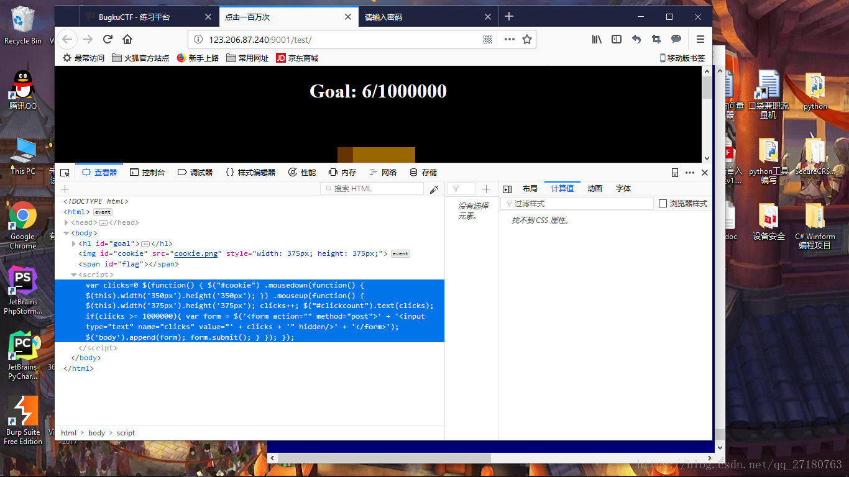Click the 过滤样式 filter field
This screenshot has width=849, height=477.
pyautogui.click(x=577, y=204)
